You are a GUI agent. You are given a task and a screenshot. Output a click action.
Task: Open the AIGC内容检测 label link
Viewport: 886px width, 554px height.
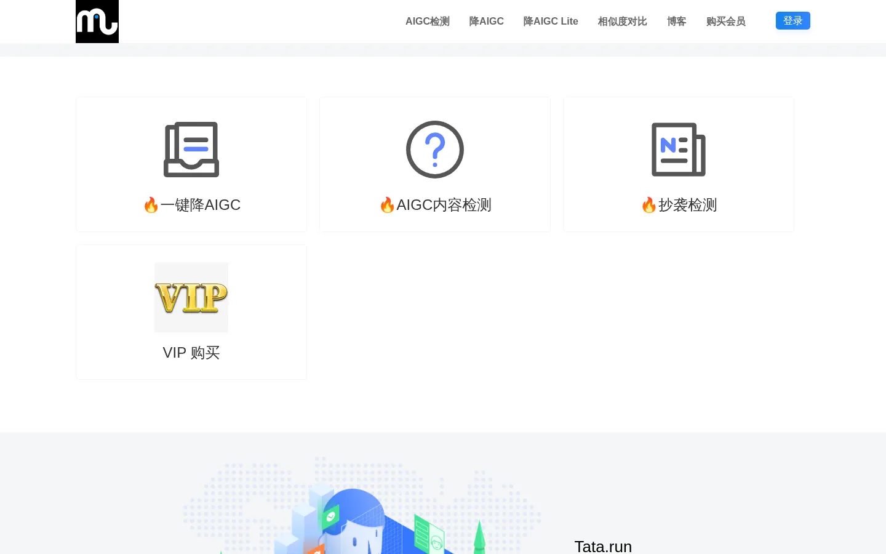click(x=435, y=205)
